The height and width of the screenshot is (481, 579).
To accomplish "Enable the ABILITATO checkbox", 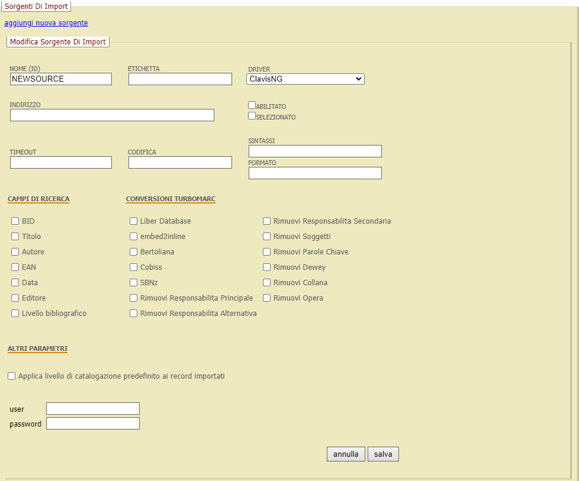I will pos(252,105).
